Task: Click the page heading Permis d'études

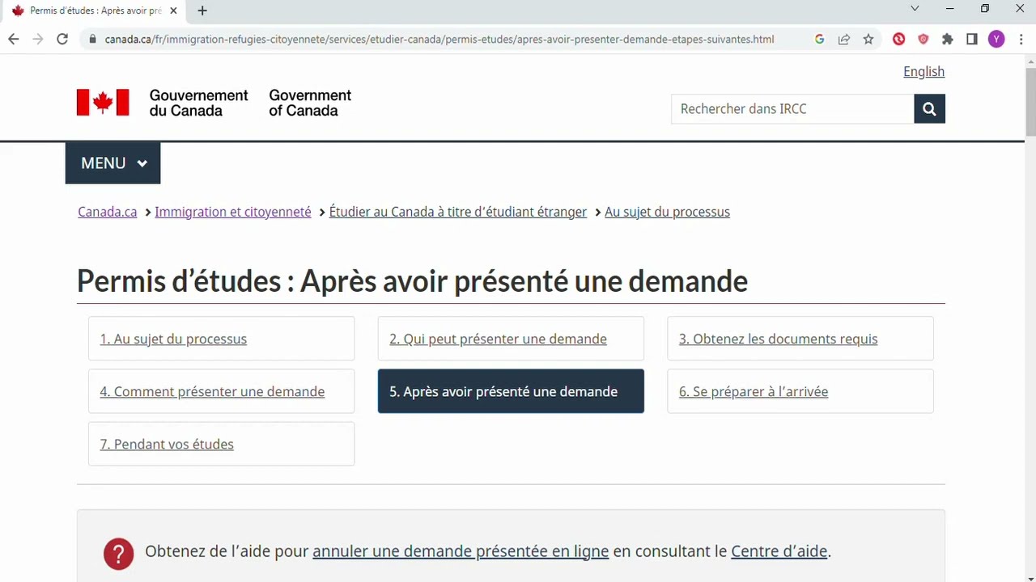Action: [x=412, y=281]
